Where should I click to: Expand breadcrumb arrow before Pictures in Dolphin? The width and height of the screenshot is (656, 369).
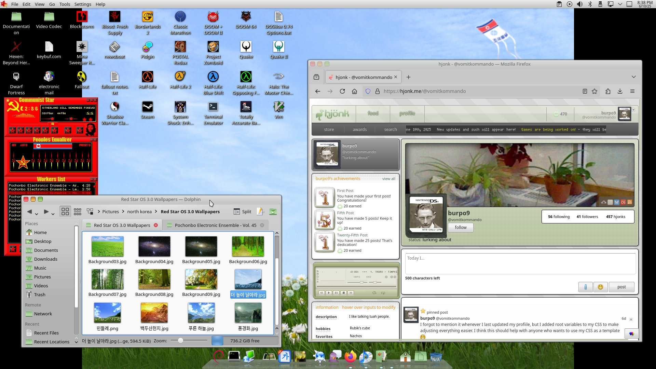coord(99,211)
